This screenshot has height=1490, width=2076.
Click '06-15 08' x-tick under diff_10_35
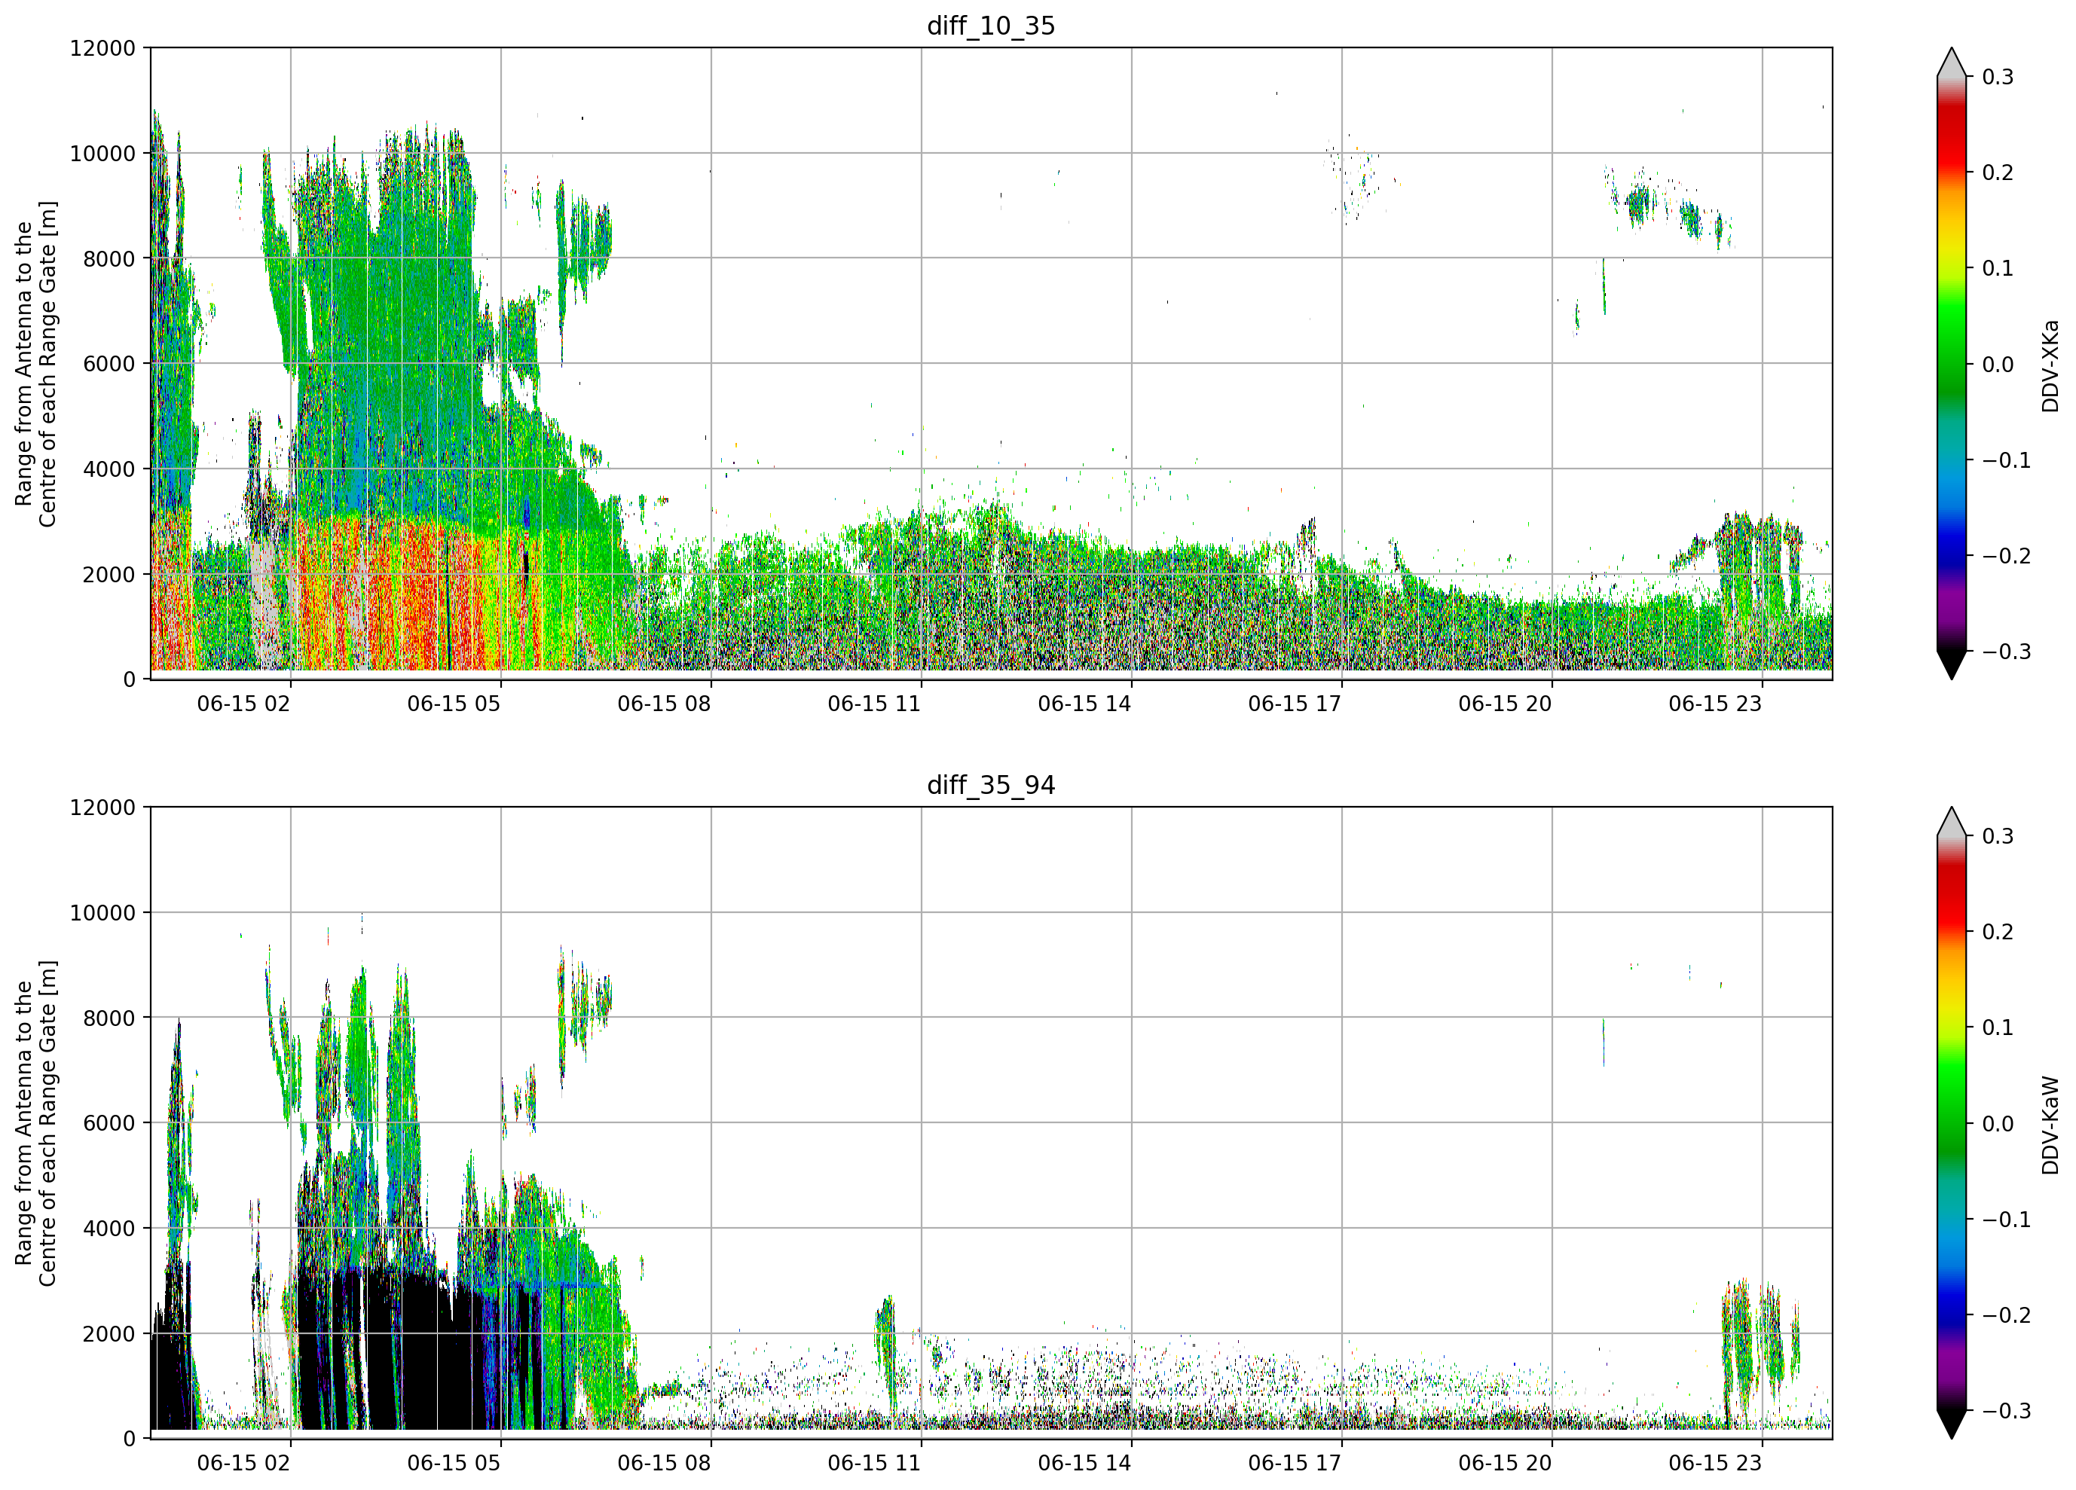click(x=665, y=704)
